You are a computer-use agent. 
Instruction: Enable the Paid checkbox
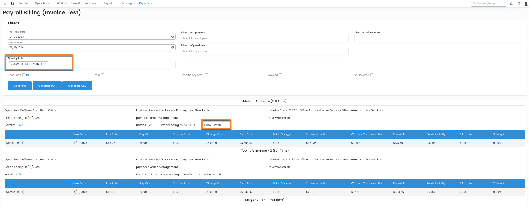102,75
